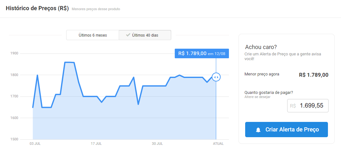Click the circular arrows handle on the chart
Screen dimensions: 341x155
coord(216,77)
